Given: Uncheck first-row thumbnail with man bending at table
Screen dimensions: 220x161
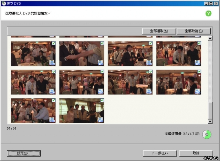Looking at the screenshot, I should (x=199, y=43).
